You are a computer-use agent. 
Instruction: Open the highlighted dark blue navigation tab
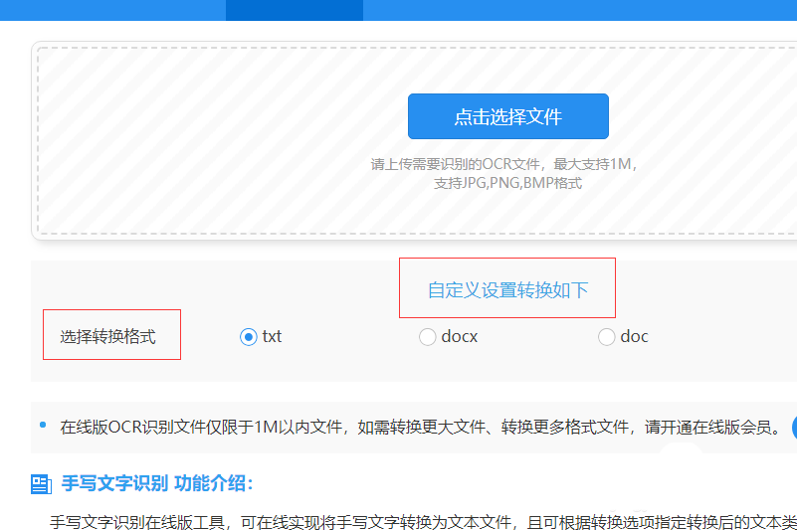tap(295, 10)
